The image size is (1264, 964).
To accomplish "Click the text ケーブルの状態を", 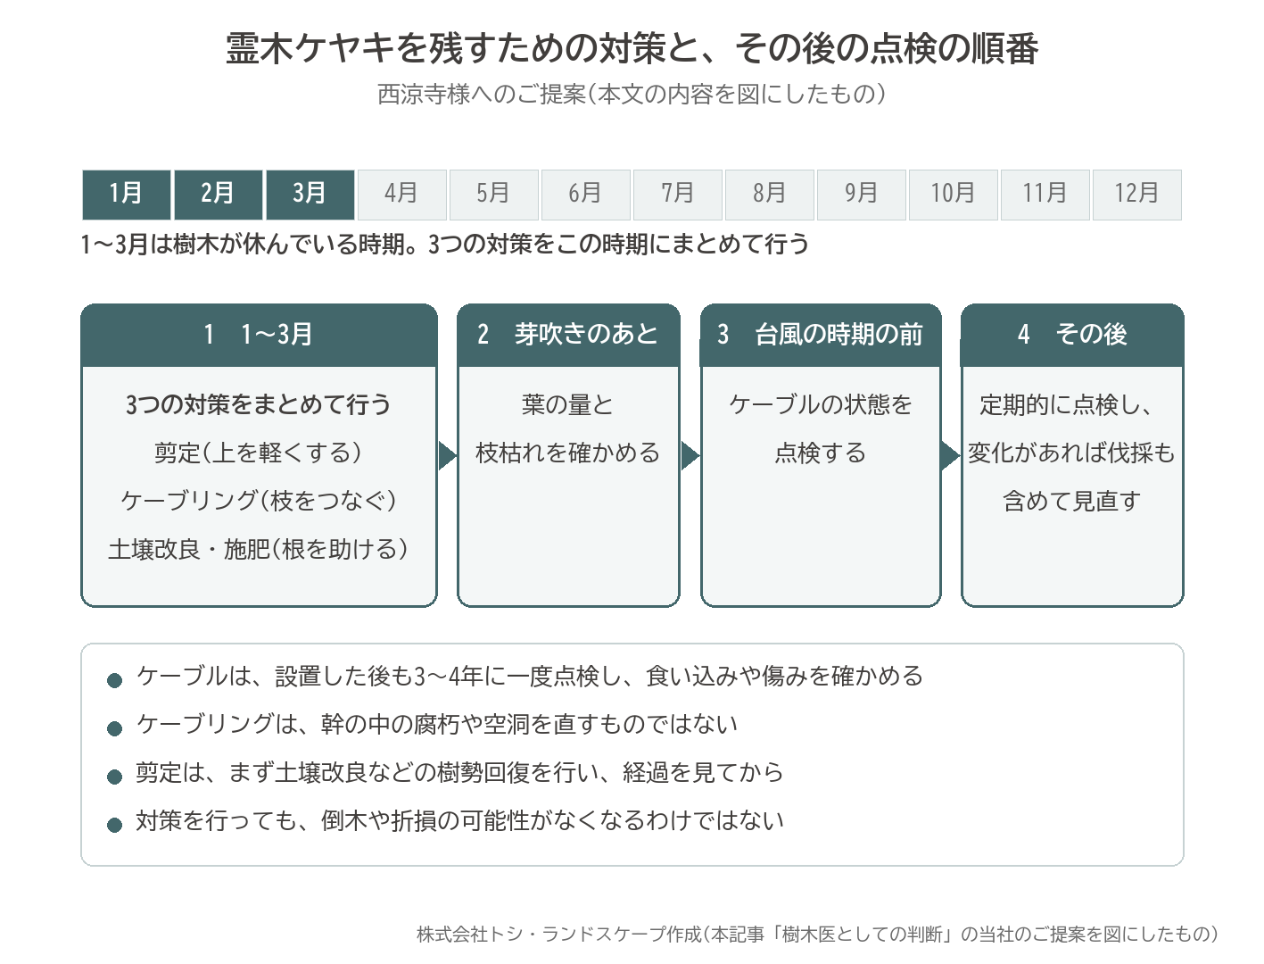I will tap(821, 404).
